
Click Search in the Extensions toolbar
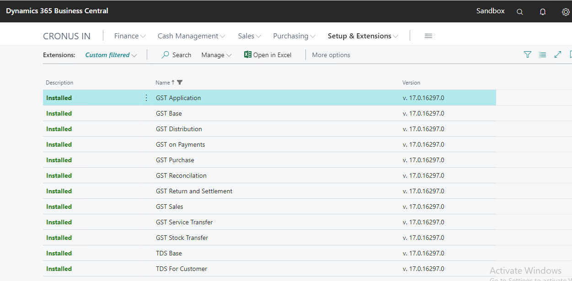click(176, 55)
